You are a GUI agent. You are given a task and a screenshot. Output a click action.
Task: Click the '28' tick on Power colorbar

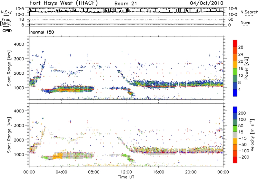[241, 47]
